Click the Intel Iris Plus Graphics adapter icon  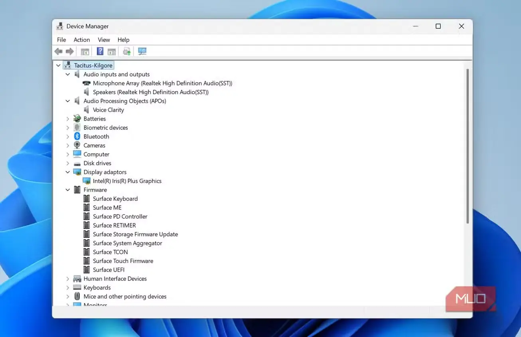[87, 181]
